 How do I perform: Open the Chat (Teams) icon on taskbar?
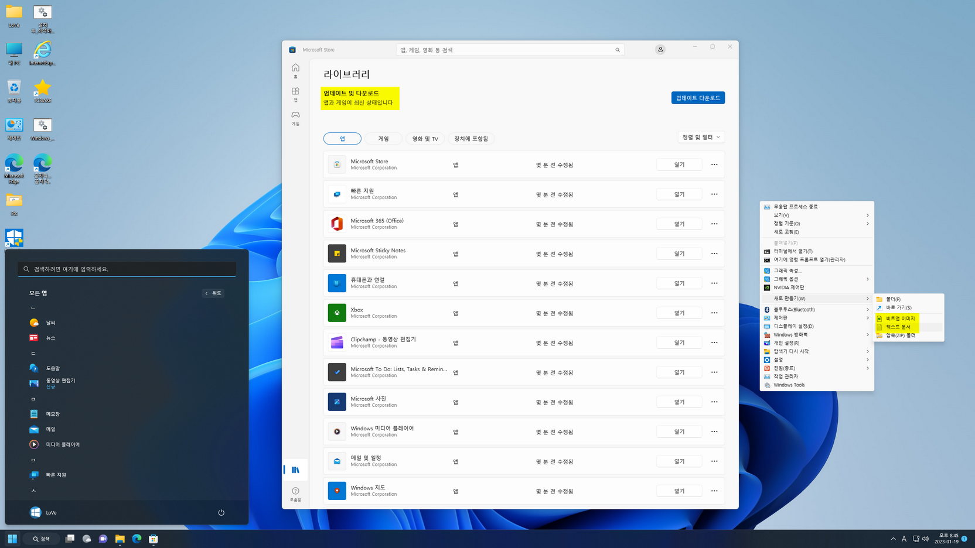[x=103, y=539]
